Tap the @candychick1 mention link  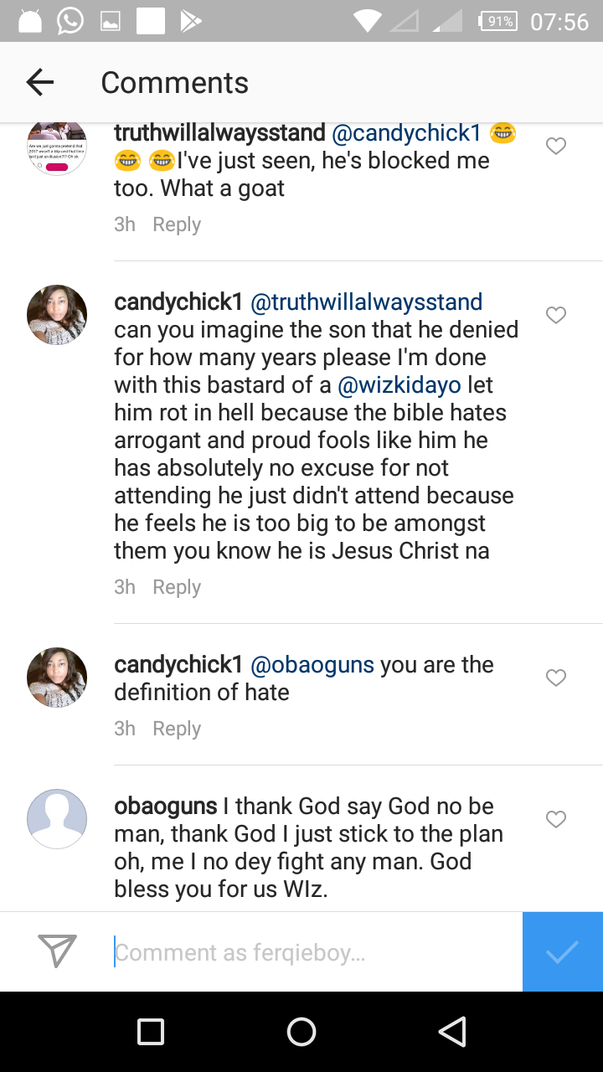(406, 133)
